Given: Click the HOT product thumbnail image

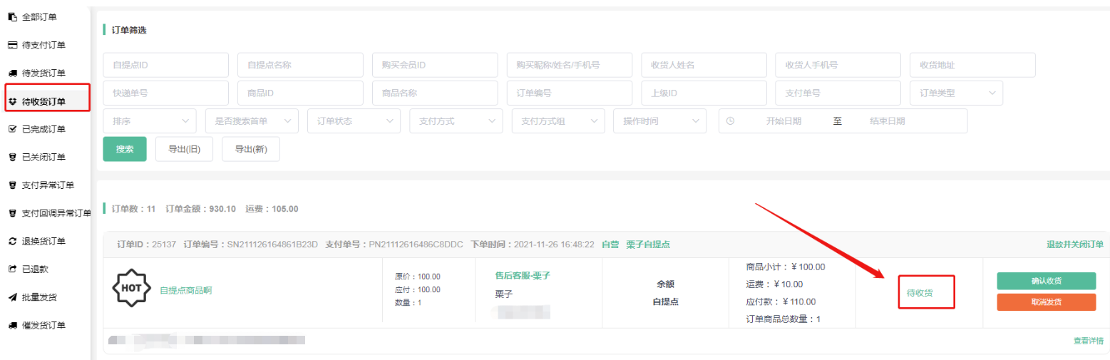Looking at the screenshot, I should (x=132, y=289).
